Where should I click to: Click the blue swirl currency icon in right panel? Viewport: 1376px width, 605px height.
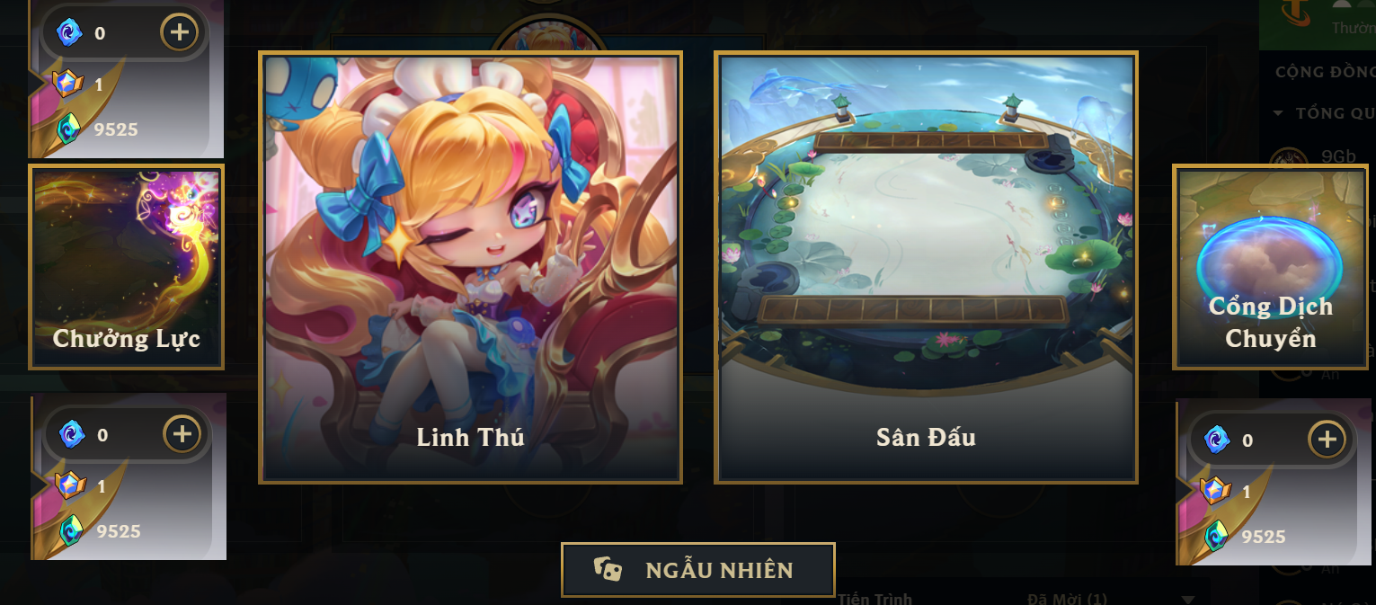(x=1216, y=440)
